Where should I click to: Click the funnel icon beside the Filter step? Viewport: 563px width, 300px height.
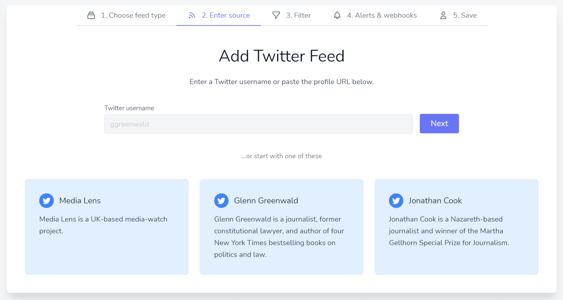coord(276,15)
